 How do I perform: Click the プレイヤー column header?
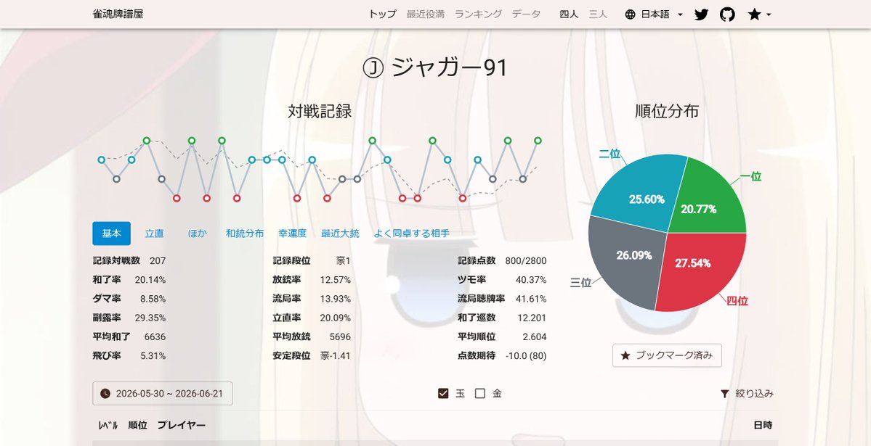181,426
